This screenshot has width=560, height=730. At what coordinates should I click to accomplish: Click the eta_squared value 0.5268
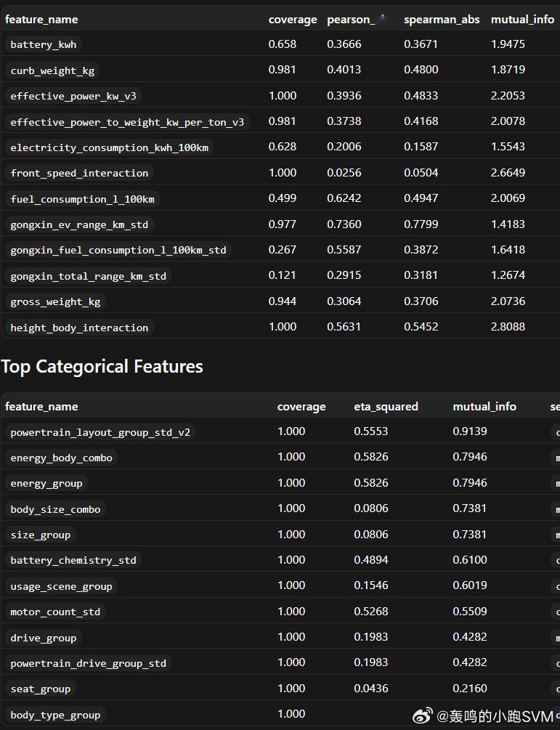371,612
